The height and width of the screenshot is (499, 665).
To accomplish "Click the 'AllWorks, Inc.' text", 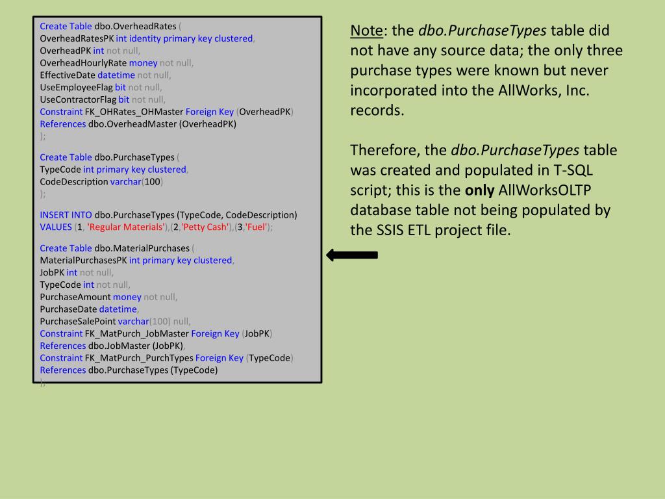I will [544, 90].
